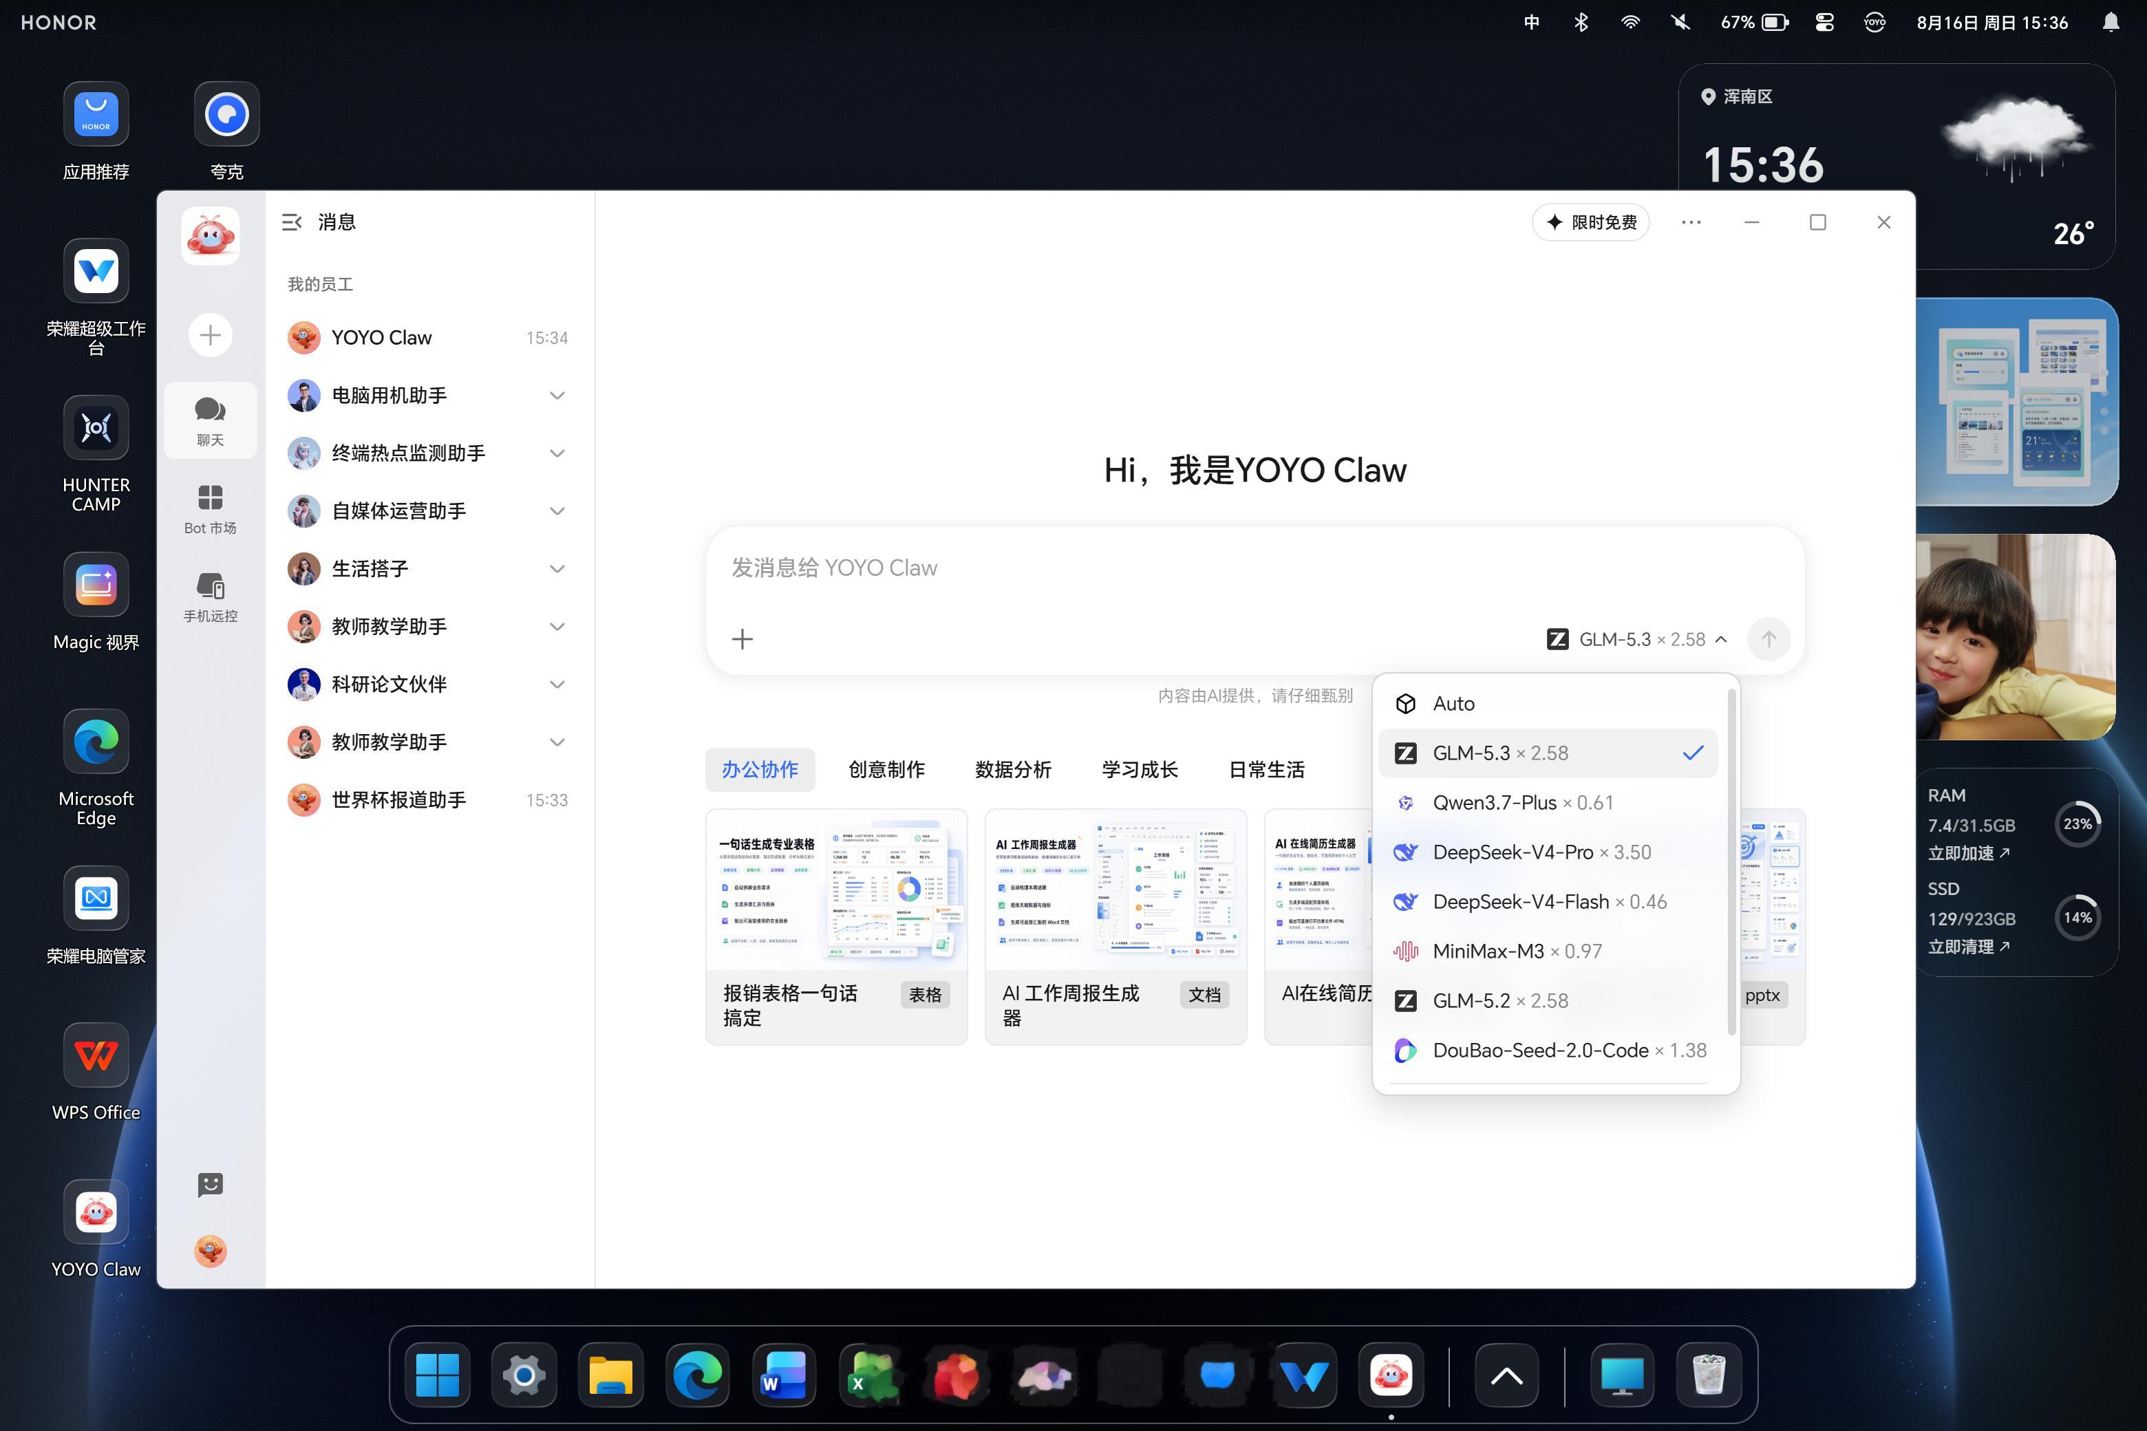Close the GLM-5.3 model selector dropdown
The height and width of the screenshot is (1431, 2147).
click(x=1636, y=639)
